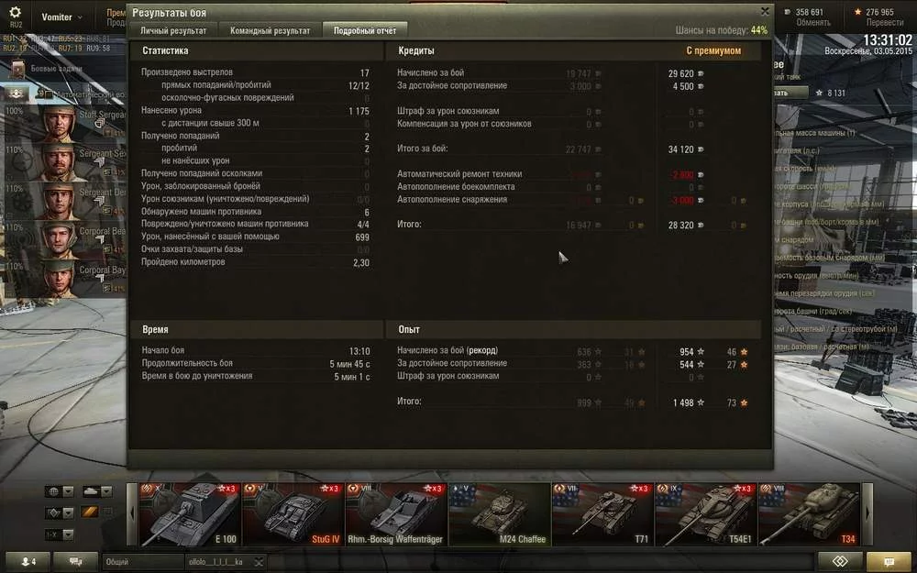Click the Время section header

[x=155, y=330]
